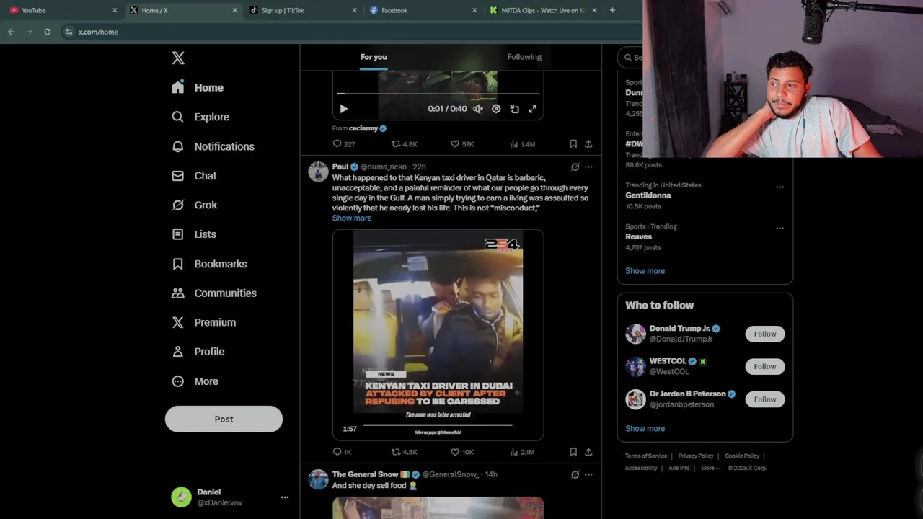This screenshot has width=923, height=519.
Task: Open The General Snow's profile avatar
Action: point(318,479)
